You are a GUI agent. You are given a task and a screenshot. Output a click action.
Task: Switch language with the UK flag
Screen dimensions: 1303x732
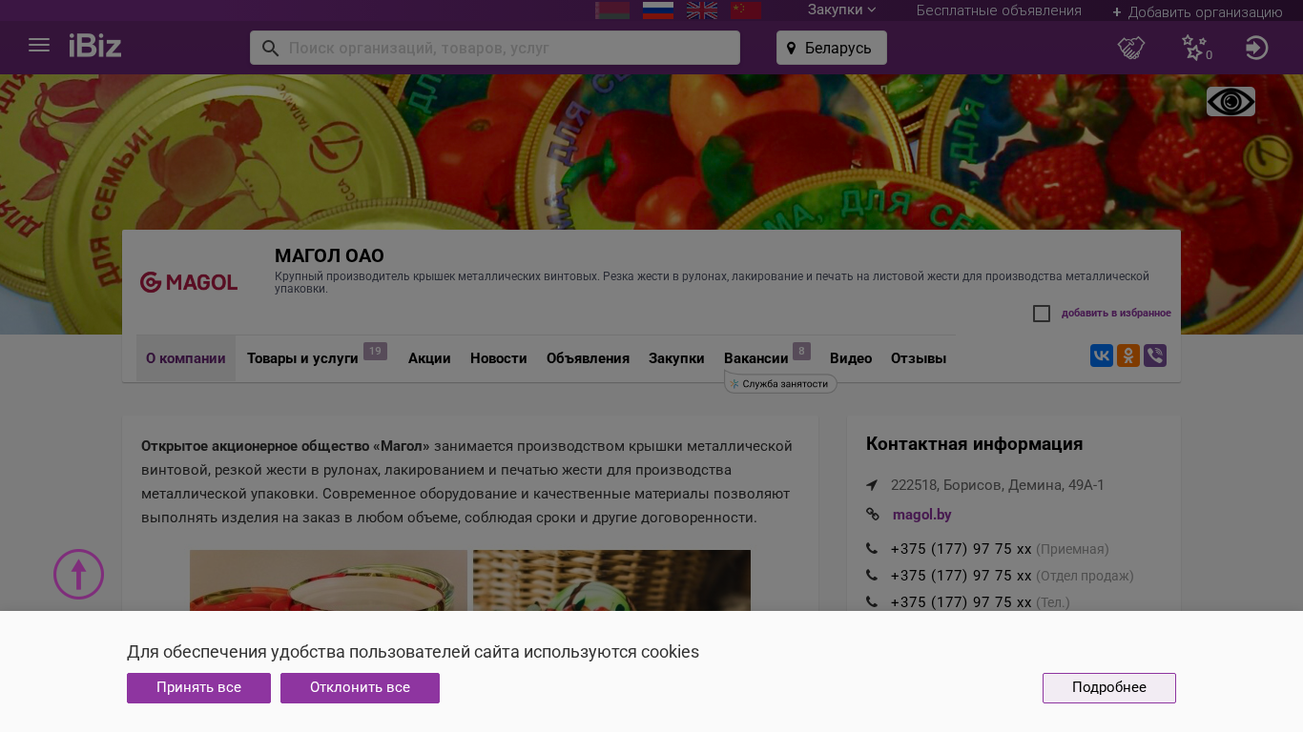(x=702, y=10)
